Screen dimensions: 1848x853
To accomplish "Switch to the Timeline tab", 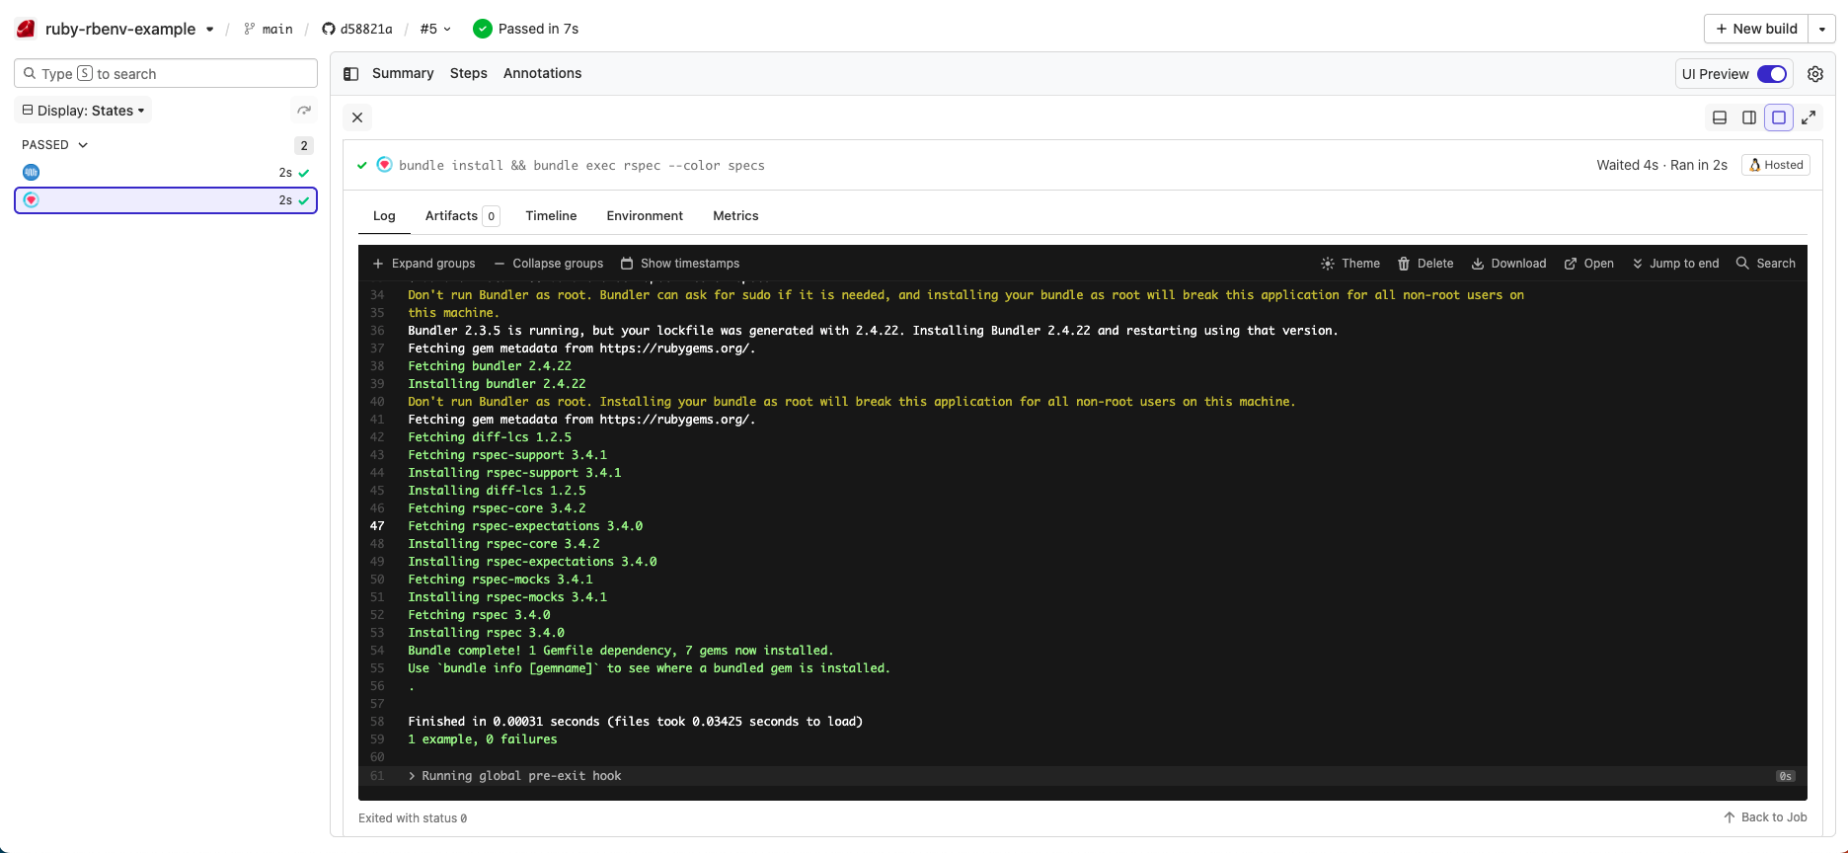I will pos(551,215).
